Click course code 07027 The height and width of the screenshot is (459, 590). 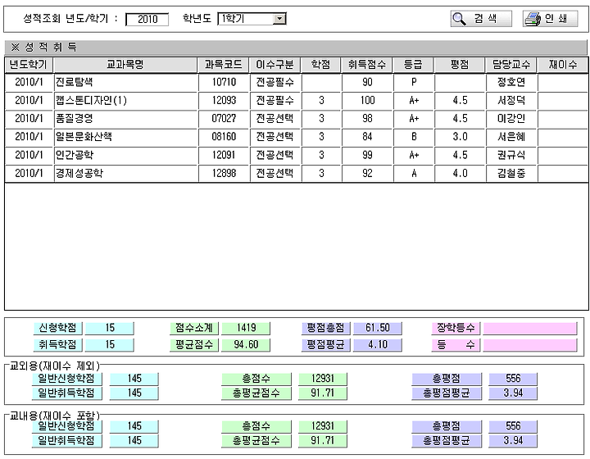click(x=224, y=119)
